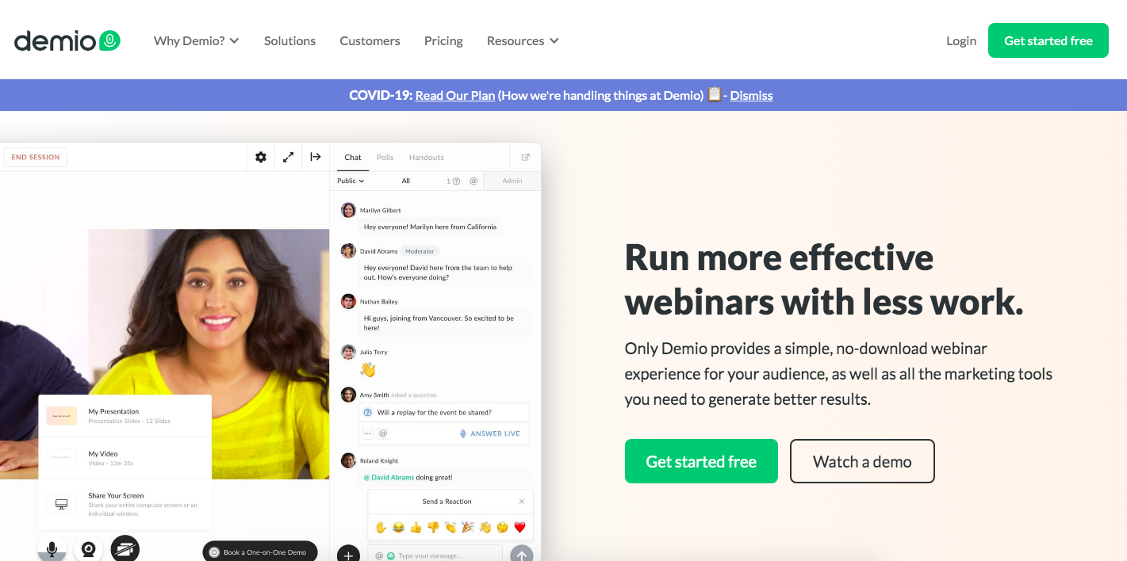Open the Solutions page

(289, 40)
